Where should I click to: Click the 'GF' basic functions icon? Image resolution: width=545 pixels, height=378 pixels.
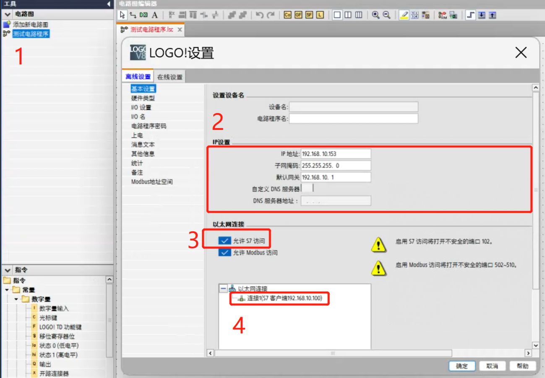[298, 15]
